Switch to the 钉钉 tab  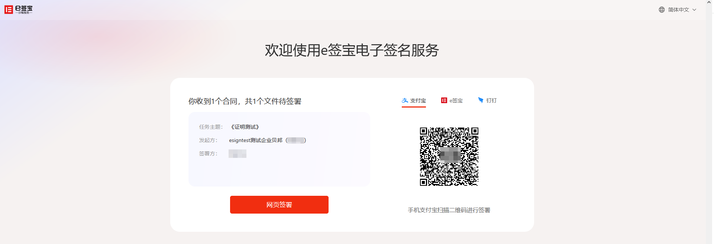coord(487,100)
